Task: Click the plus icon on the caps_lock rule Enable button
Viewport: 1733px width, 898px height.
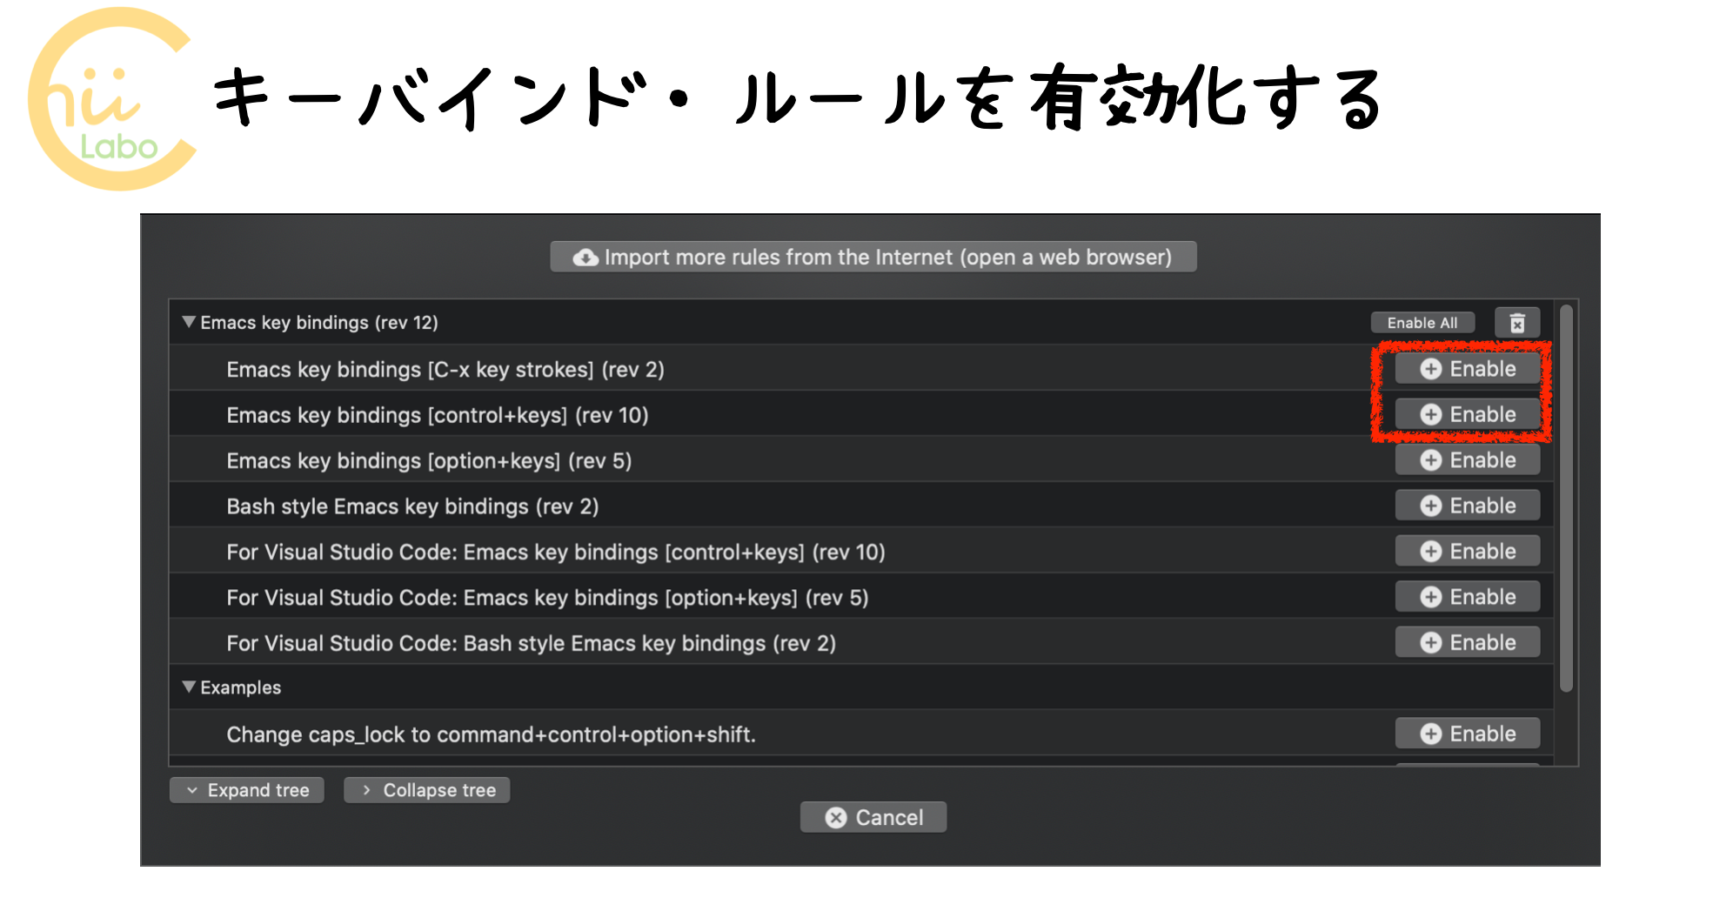Action: 1432,733
